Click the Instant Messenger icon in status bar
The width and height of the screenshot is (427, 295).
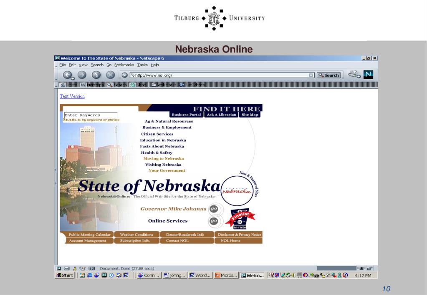75,268
